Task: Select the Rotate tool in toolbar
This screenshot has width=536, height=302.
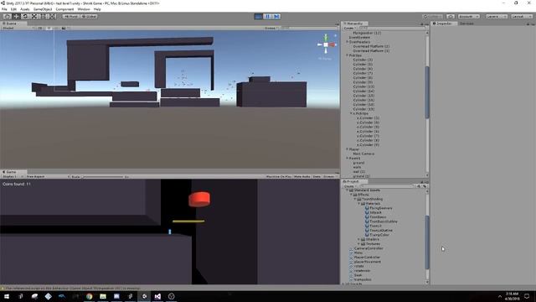Action: [25, 17]
